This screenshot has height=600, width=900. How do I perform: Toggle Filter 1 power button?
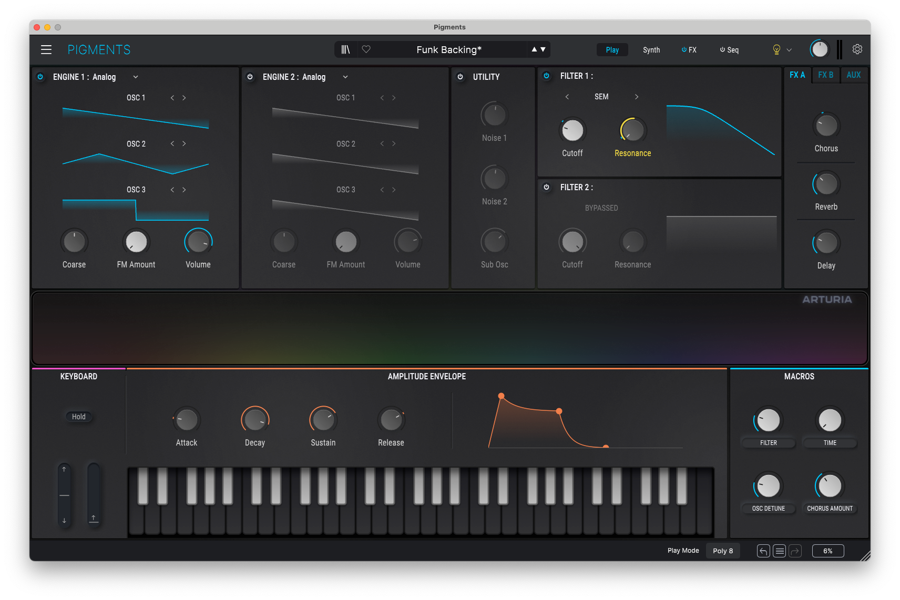(547, 76)
